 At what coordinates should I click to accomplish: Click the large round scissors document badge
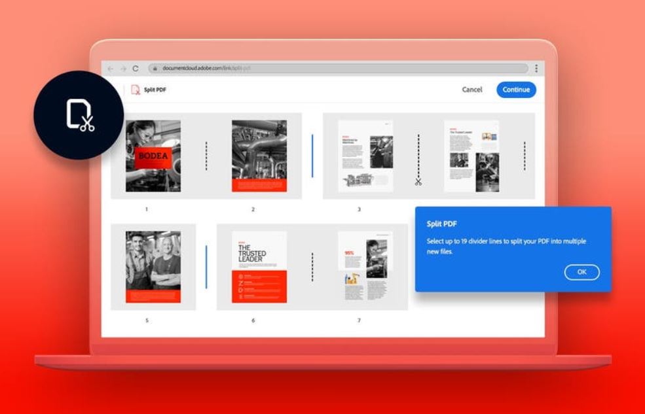[80, 115]
